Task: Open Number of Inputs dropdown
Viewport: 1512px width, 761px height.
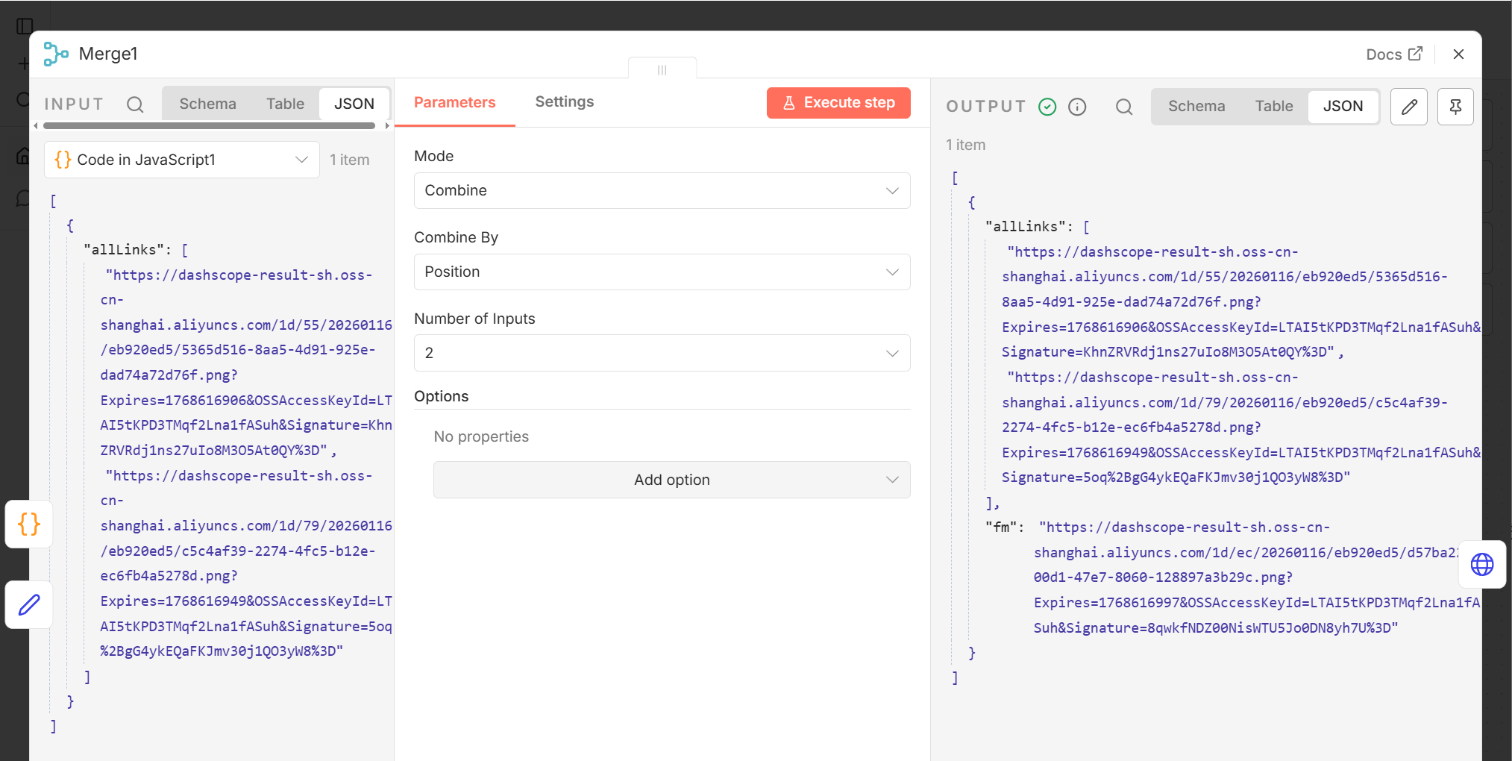Action: (x=662, y=353)
